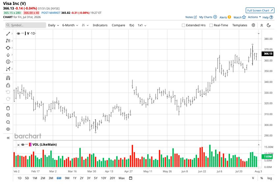The height and width of the screenshot is (193, 280).
Task: Select the Max range
Action: (x=122, y=178)
